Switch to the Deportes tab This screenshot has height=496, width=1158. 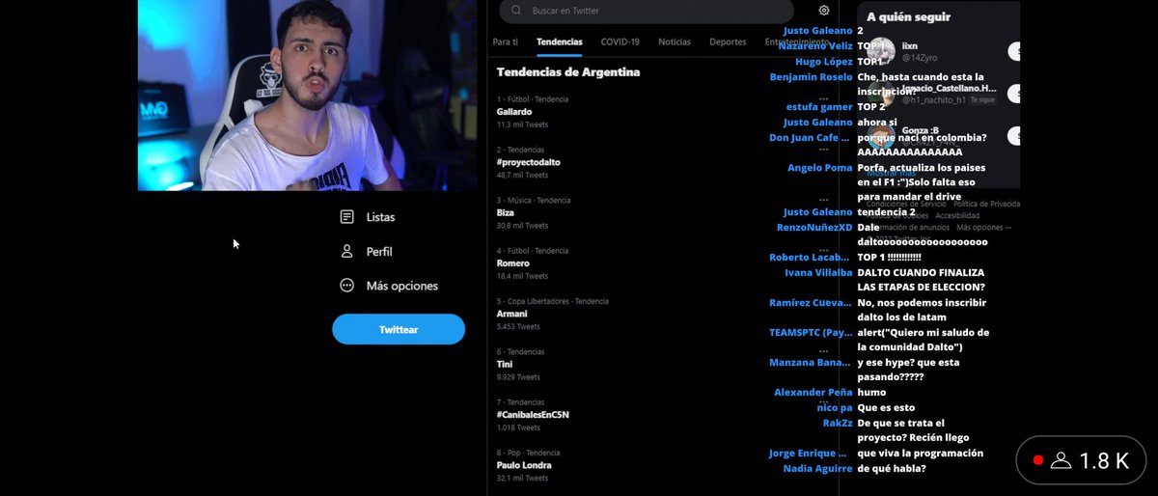click(x=728, y=42)
